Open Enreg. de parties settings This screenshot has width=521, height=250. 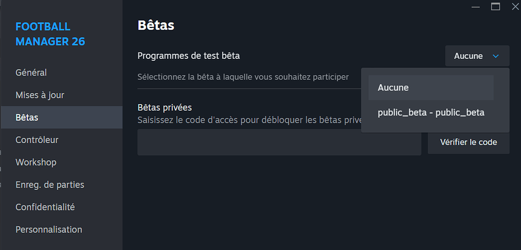pyautogui.click(x=50, y=184)
